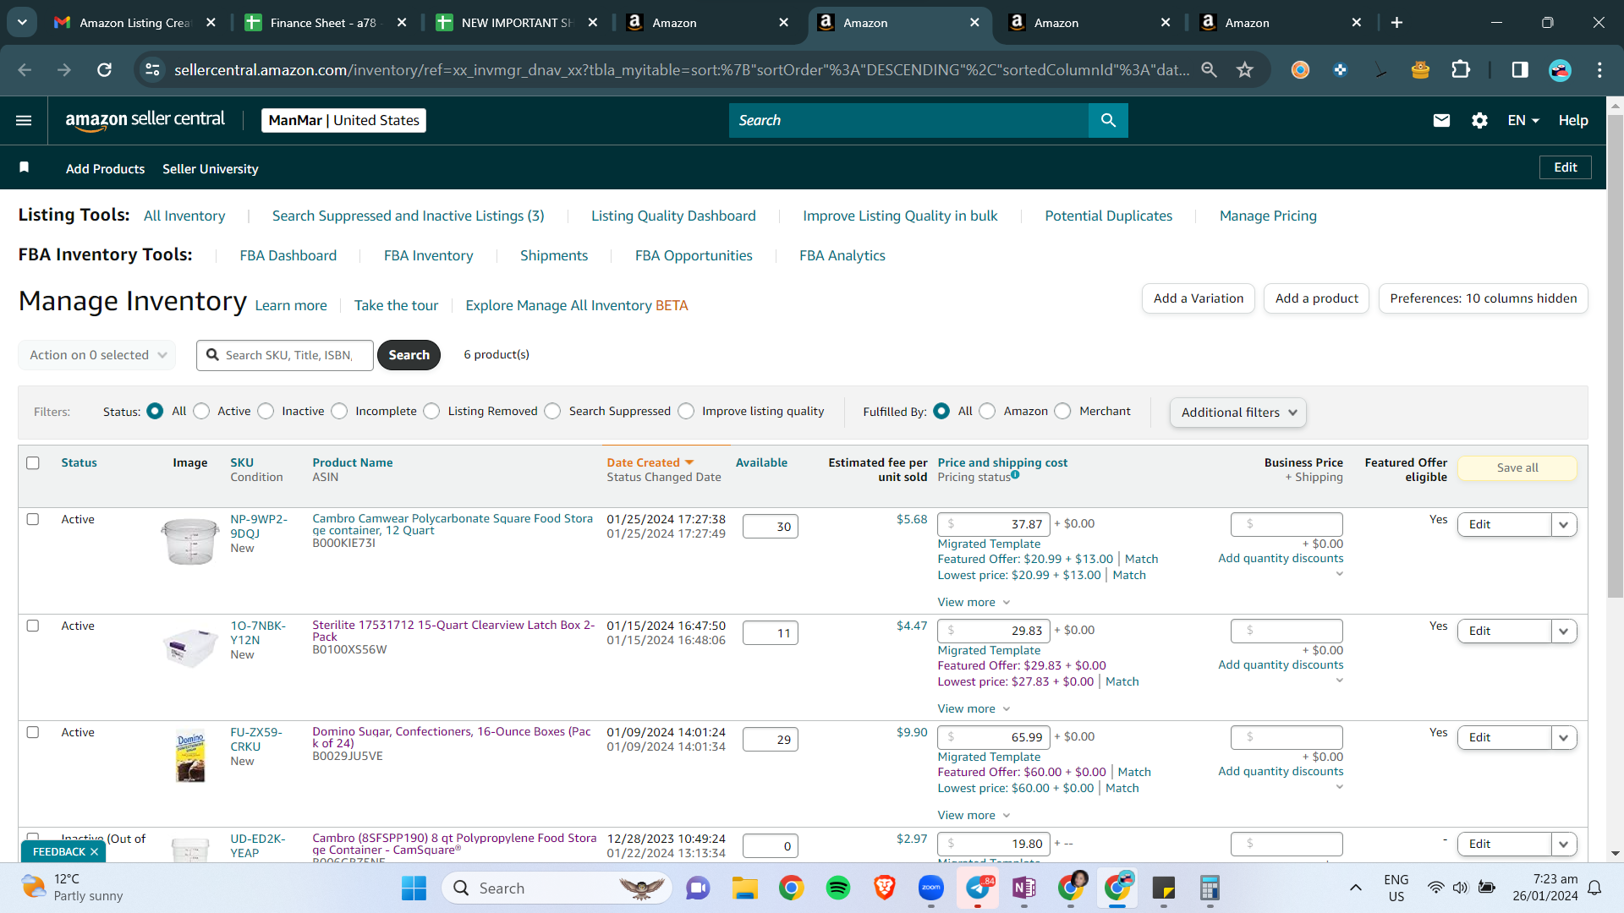This screenshot has width=1624, height=913.
Task: Tick the select-all checkbox in table header
Action: [33, 462]
